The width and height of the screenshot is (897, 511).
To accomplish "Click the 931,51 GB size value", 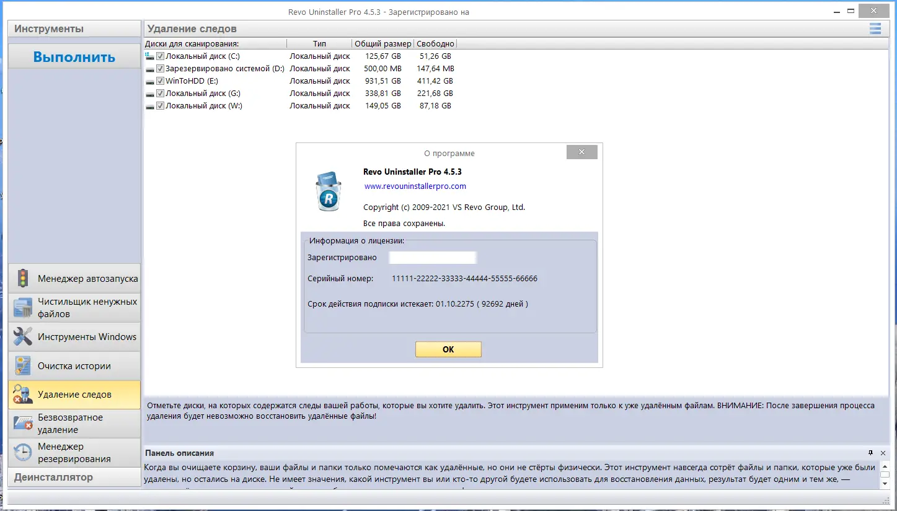I will pyautogui.click(x=383, y=81).
